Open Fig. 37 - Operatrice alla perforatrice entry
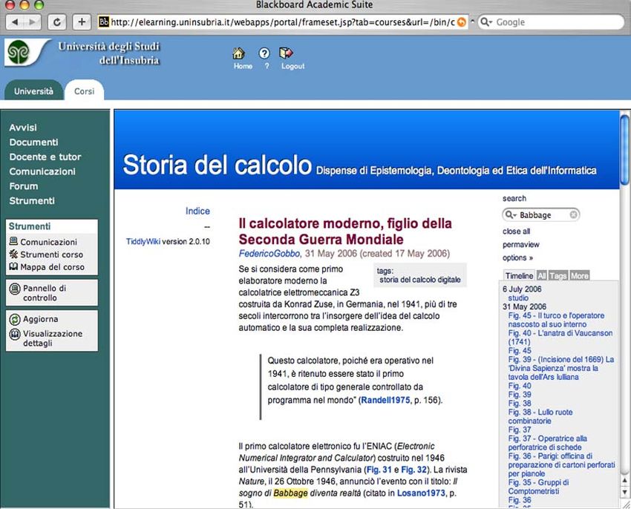Viewport: 631px width, 509px height. click(547, 443)
